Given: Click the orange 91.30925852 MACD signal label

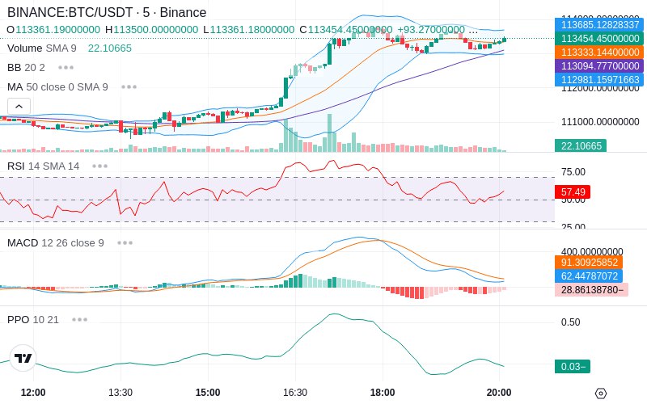Looking at the screenshot, I should (x=590, y=262).
